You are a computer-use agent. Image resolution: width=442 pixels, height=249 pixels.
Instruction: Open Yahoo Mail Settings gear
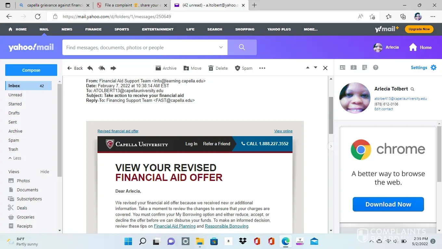pos(434,67)
